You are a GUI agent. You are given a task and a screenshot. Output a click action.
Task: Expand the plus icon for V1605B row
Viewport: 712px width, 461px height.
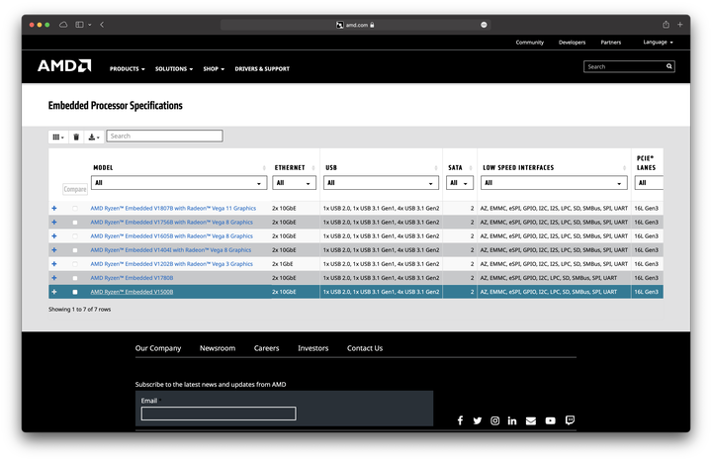(54, 235)
